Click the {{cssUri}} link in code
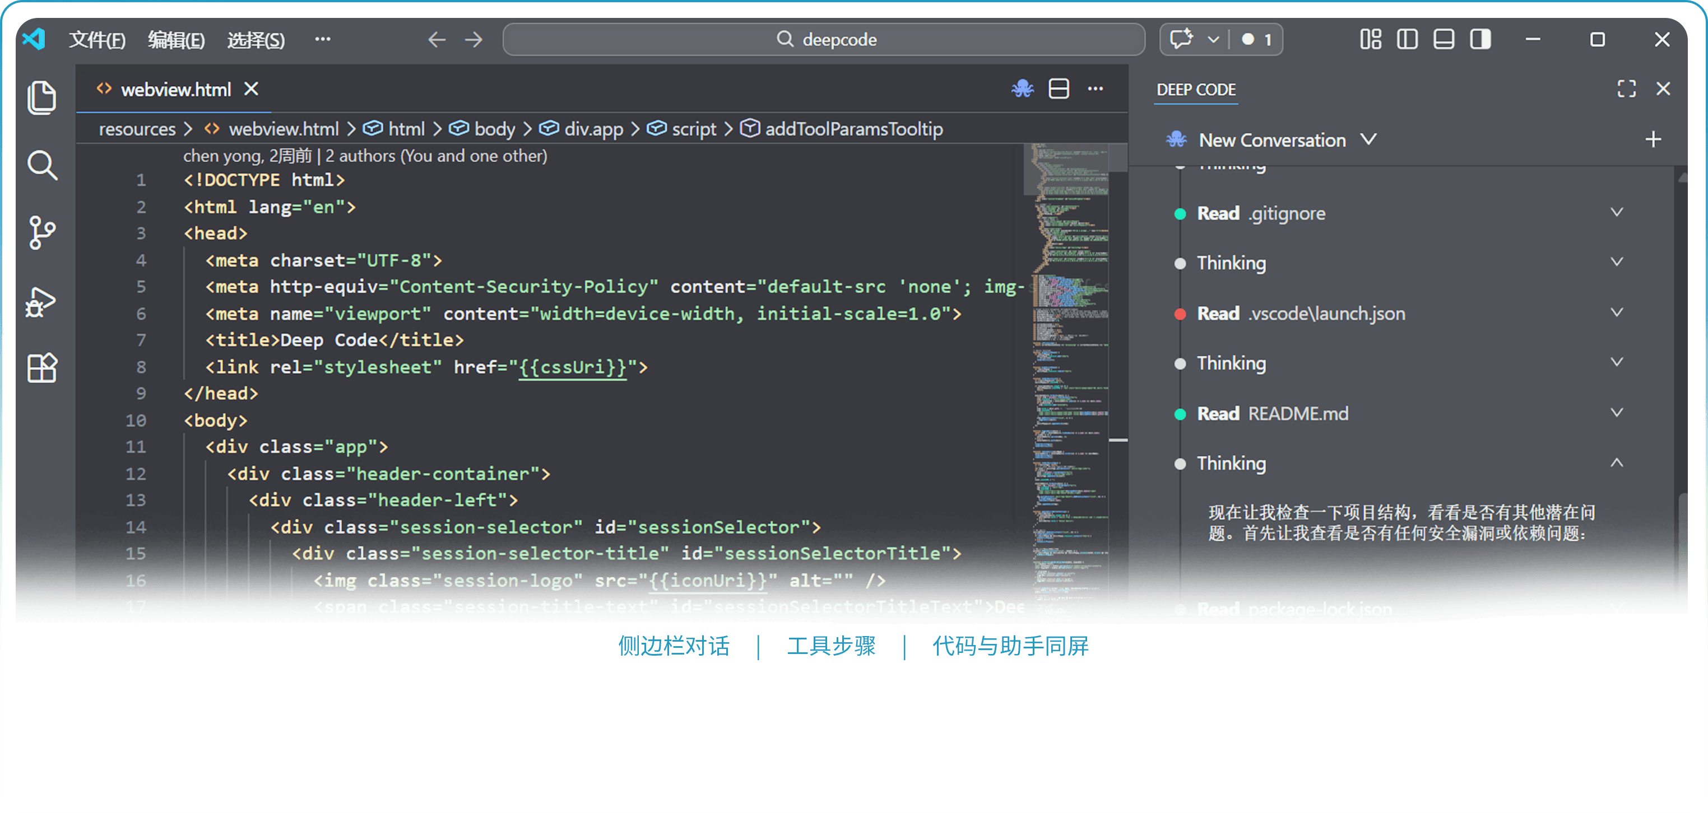The height and width of the screenshot is (813, 1708). click(x=572, y=367)
